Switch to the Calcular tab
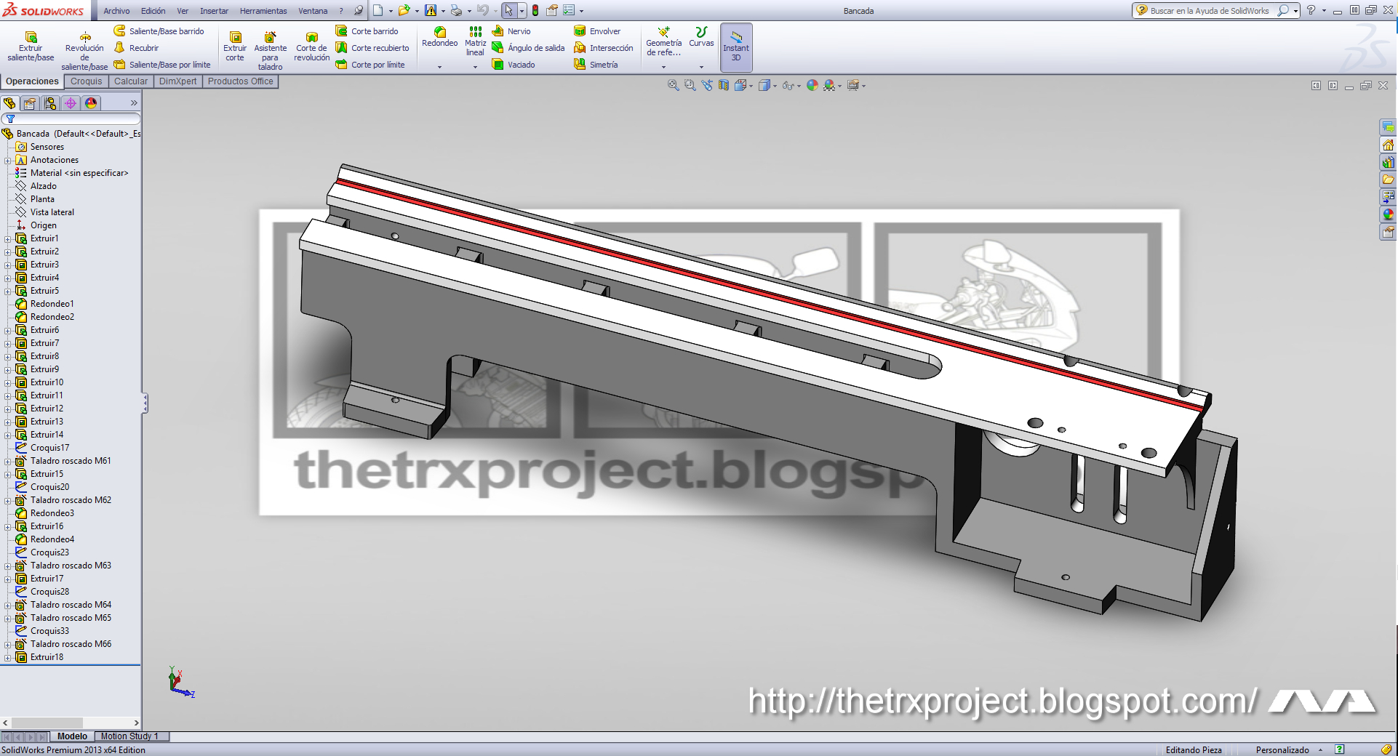The width and height of the screenshot is (1398, 756). (x=131, y=81)
